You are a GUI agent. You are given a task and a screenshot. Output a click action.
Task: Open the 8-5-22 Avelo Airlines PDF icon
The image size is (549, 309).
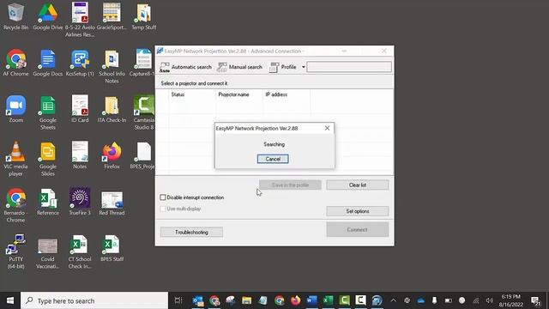[x=80, y=20]
